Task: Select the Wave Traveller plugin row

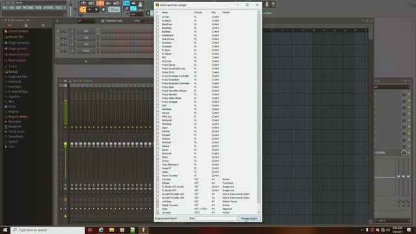Action: (x=207, y=175)
